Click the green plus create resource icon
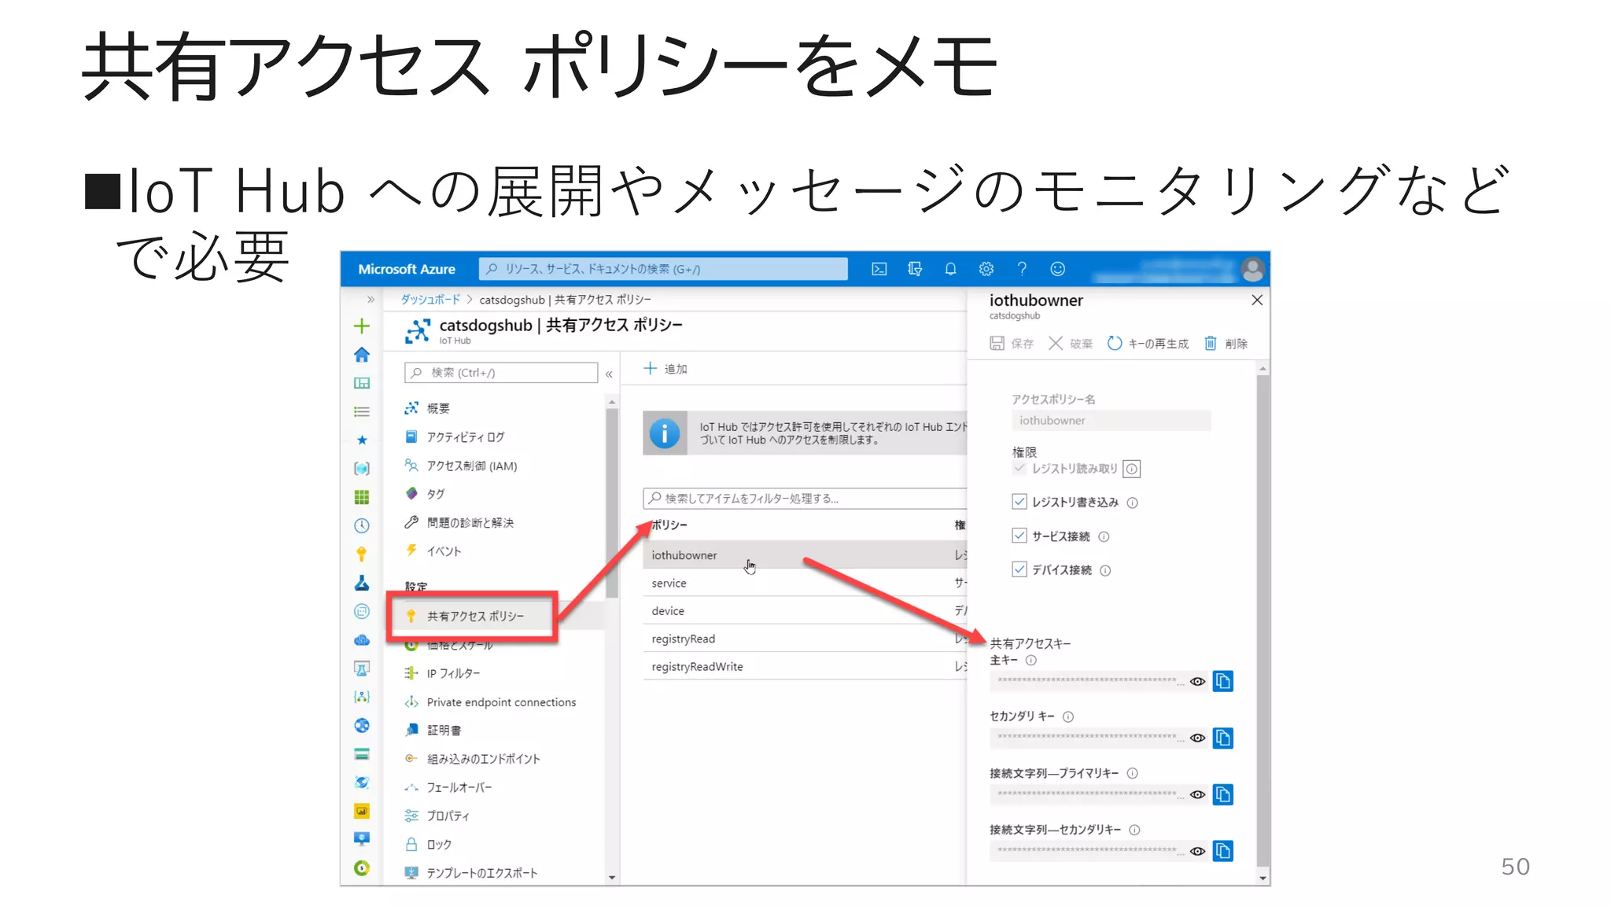This screenshot has height=906, width=1611. [362, 326]
